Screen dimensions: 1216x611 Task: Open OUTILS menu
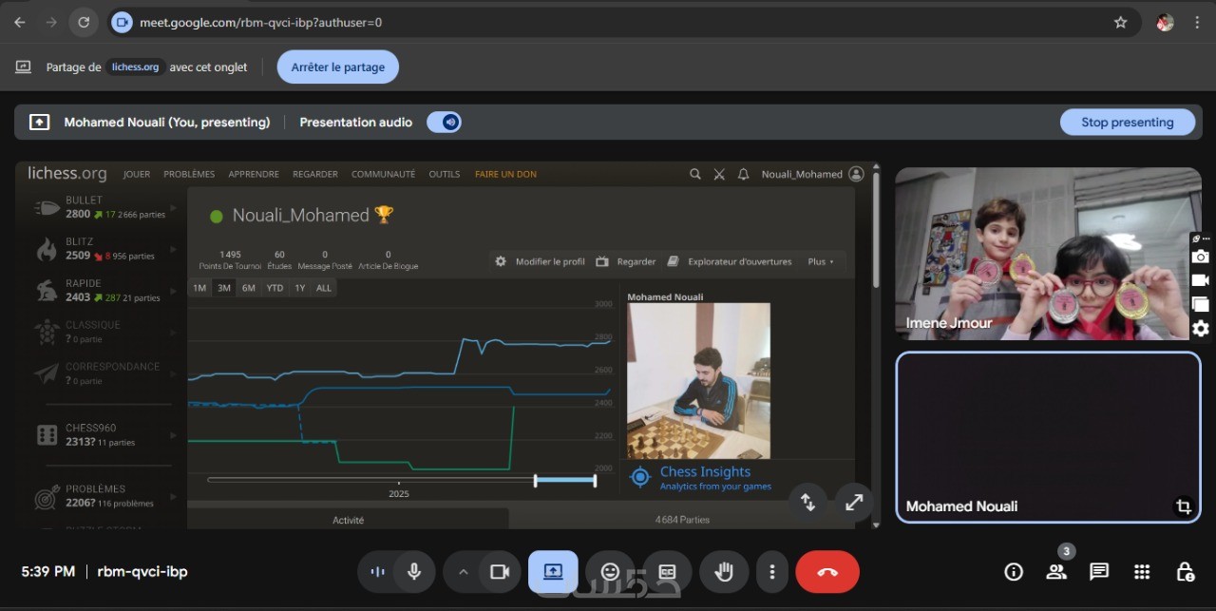(445, 175)
